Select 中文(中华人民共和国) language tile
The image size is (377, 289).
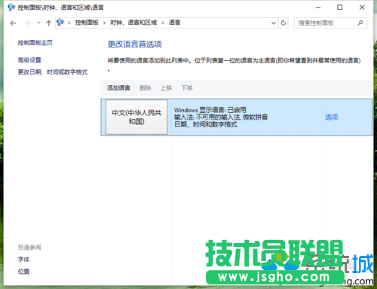coord(136,117)
